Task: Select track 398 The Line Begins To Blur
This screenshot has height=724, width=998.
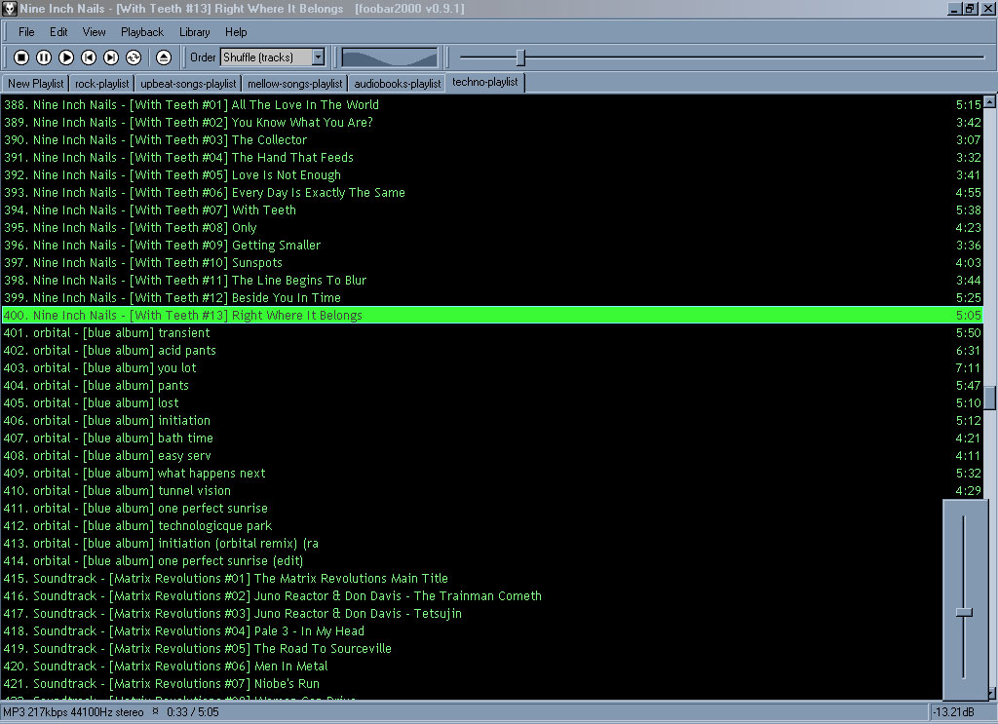Action: pos(491,280)
